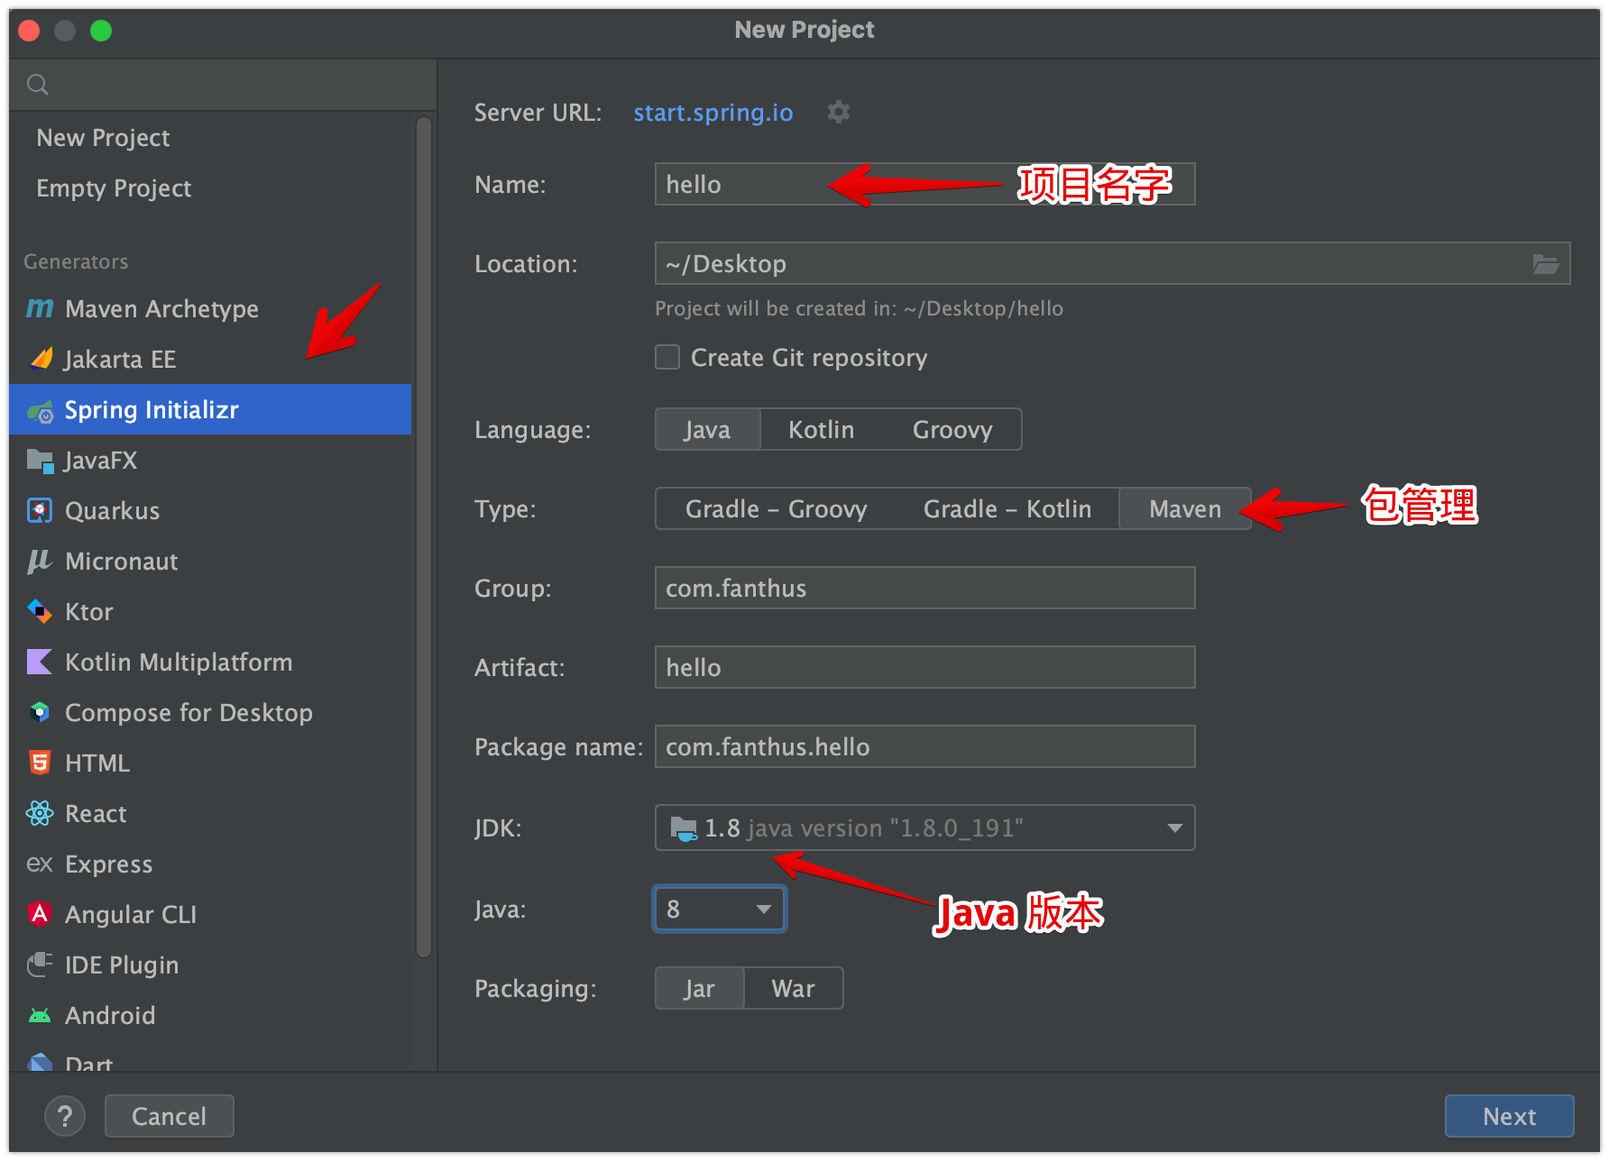Set packaging type to War
Image resolution: width=1609 pixels, height=1161 pixels.
(793, 989)
